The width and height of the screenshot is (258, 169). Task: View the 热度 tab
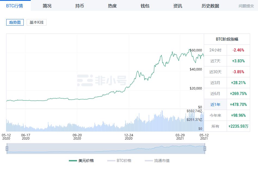point(112,5)
